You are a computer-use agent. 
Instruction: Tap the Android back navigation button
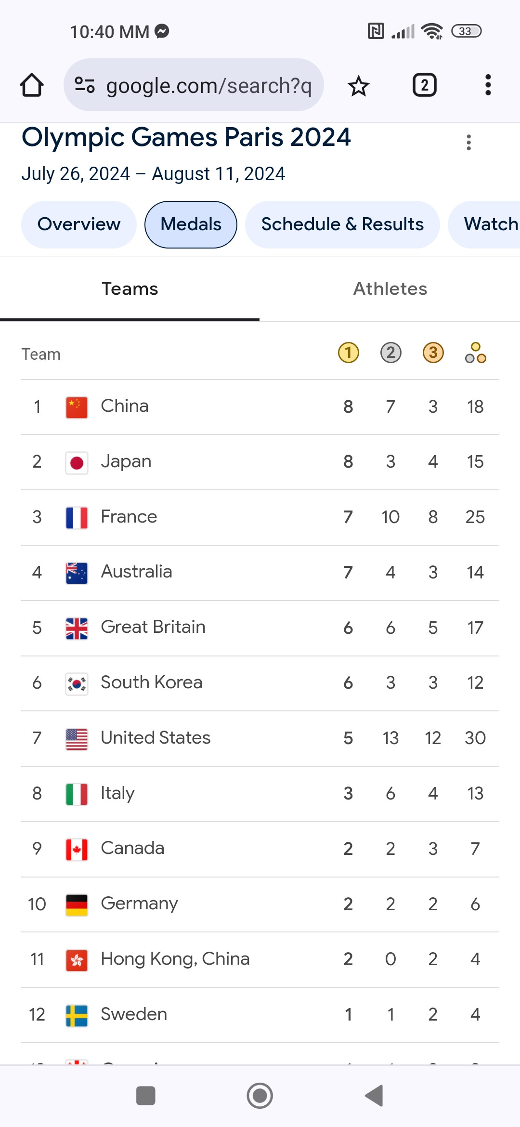pos(374,1096)
